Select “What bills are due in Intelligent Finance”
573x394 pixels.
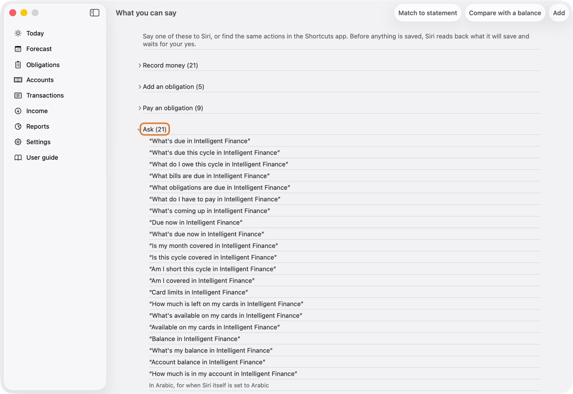[x=209, y=176]
